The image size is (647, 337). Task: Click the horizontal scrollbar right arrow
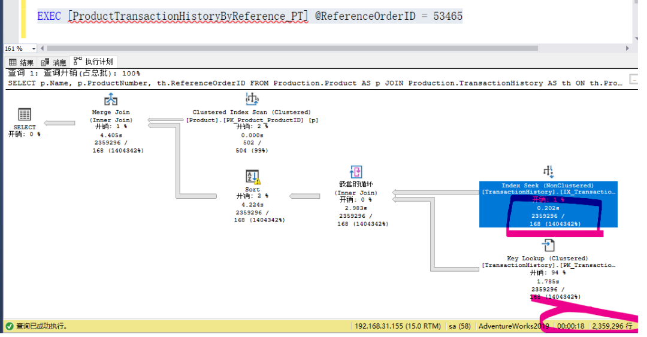point(627,48)
